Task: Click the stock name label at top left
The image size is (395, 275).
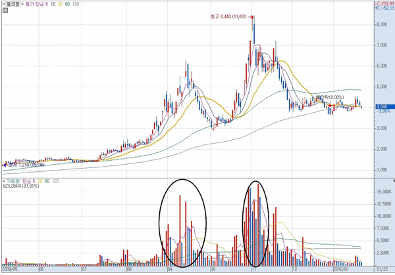Action: [x=14, y=3]
